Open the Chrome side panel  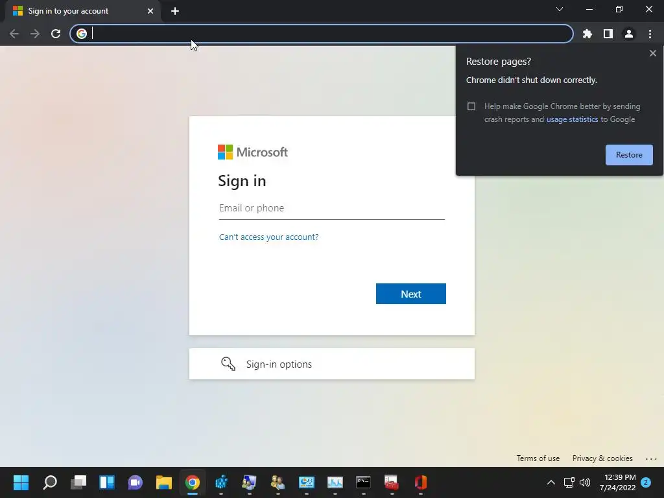point(608,34)
